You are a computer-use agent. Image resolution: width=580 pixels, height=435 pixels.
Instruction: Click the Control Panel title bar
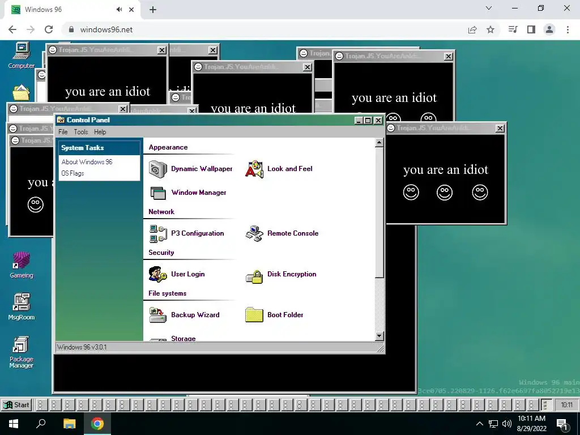(x=205, y=120)
